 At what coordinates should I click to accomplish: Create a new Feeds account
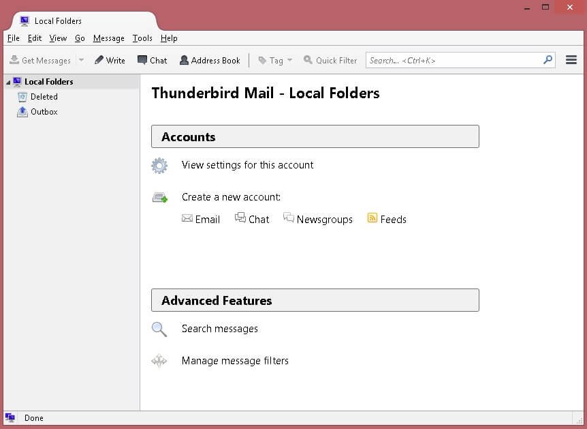(x=393, y=220)
